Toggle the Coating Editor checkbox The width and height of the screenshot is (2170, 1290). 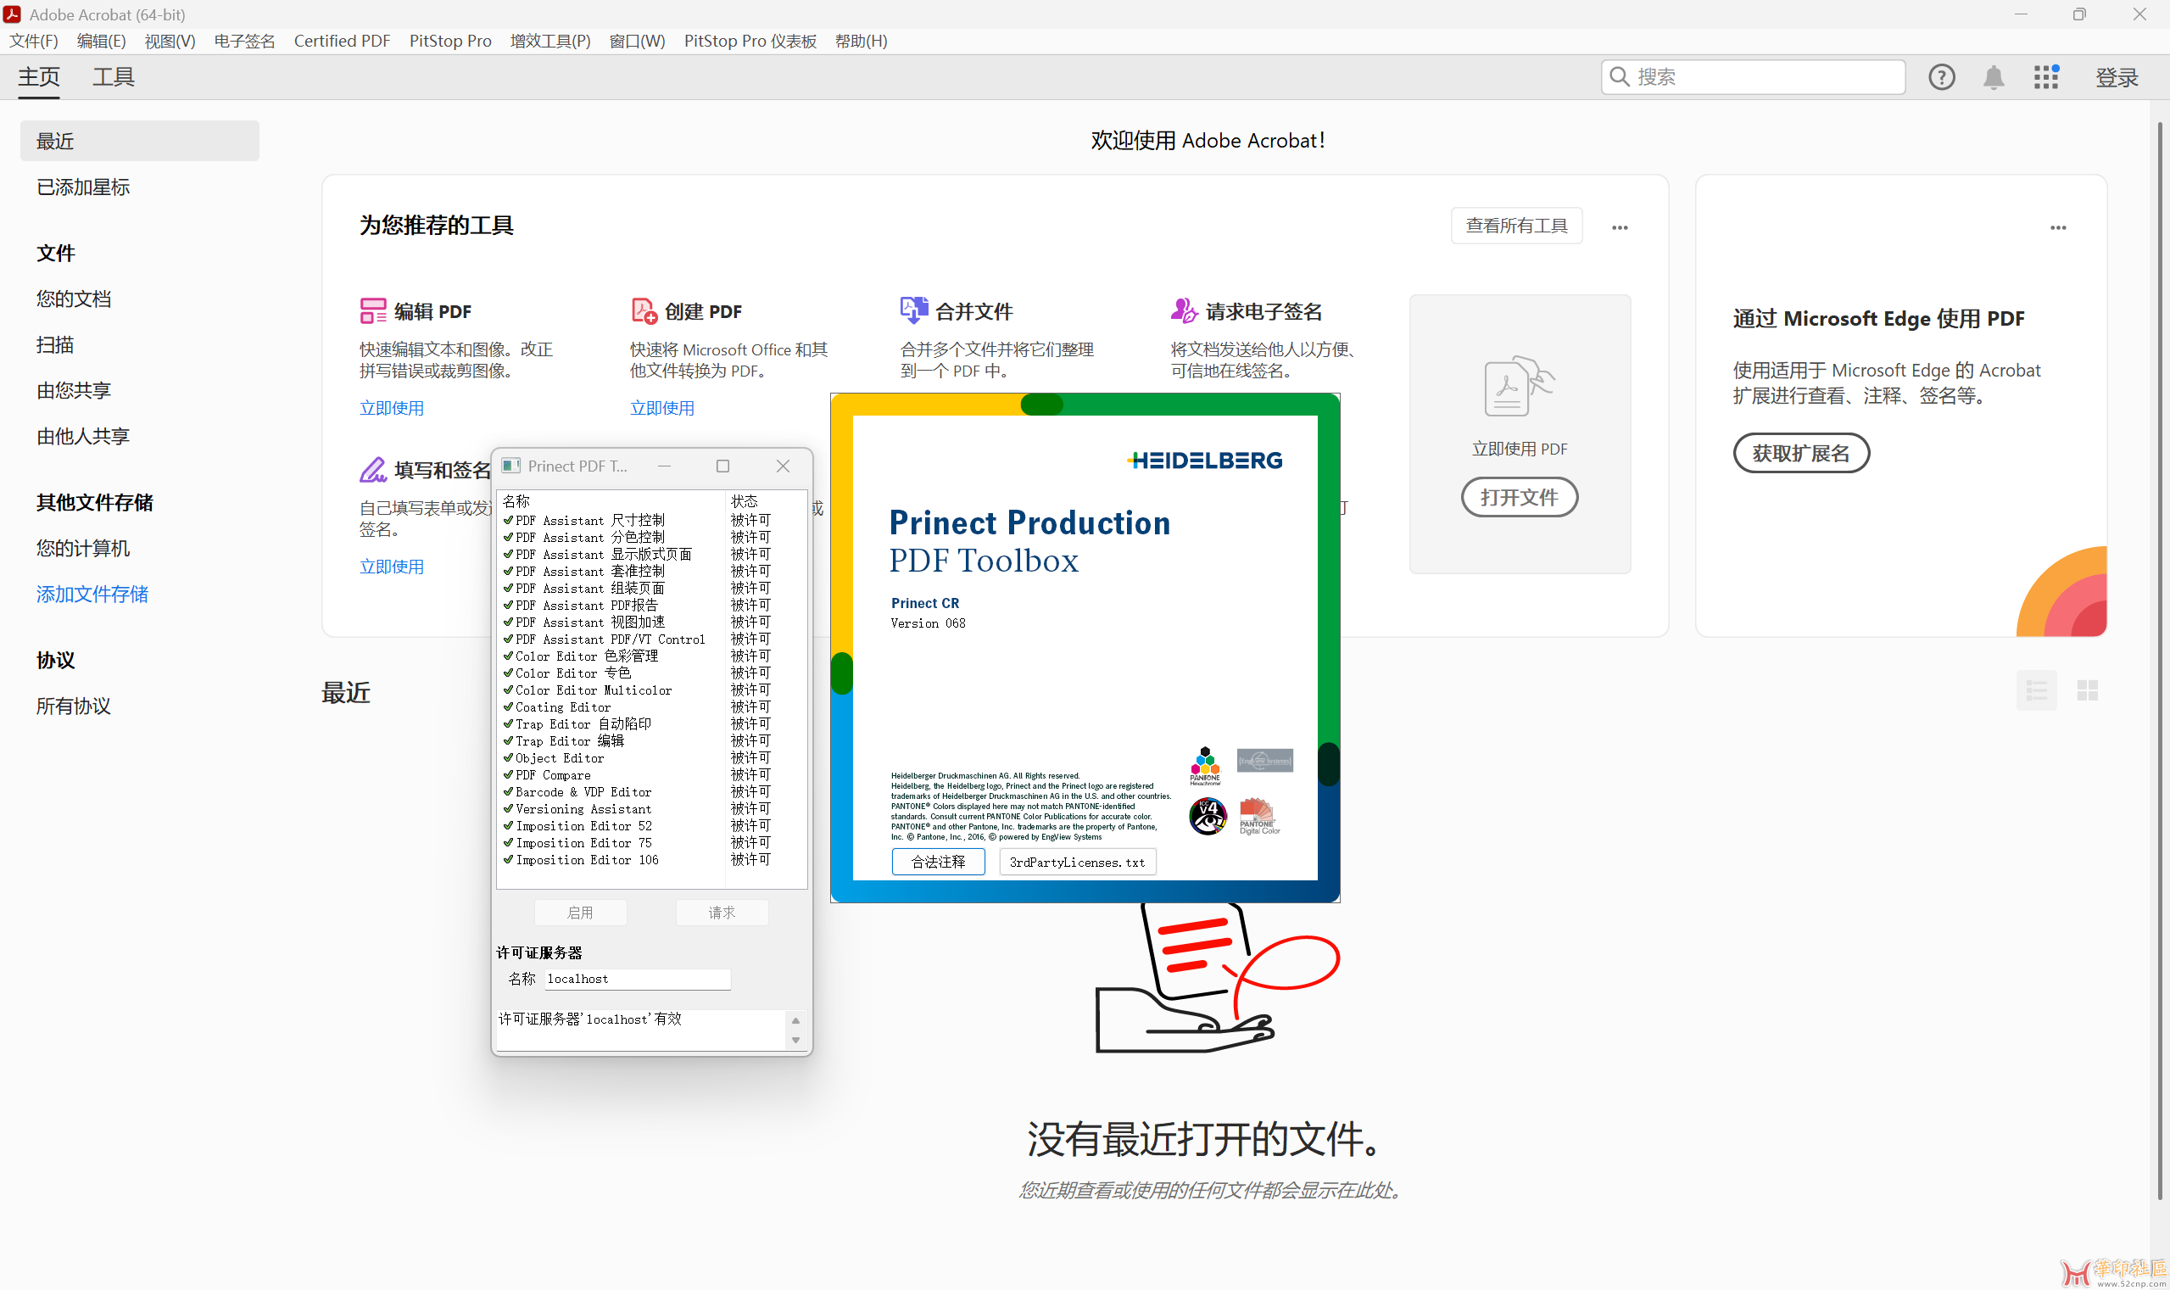[x=509, y=706]
